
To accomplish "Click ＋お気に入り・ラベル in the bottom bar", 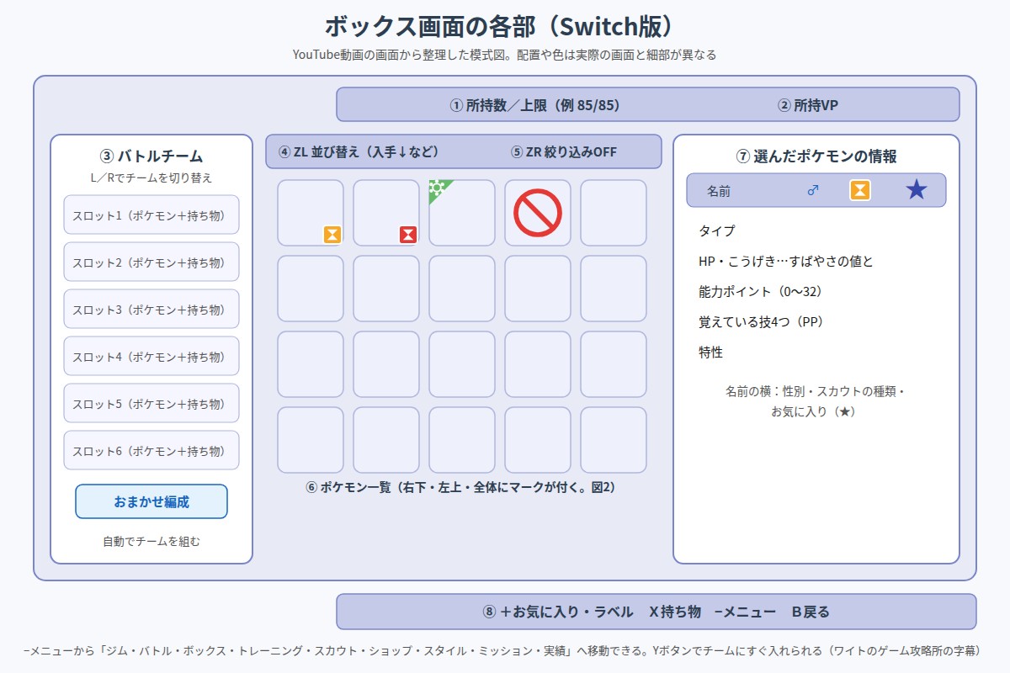I will [566, 612].
